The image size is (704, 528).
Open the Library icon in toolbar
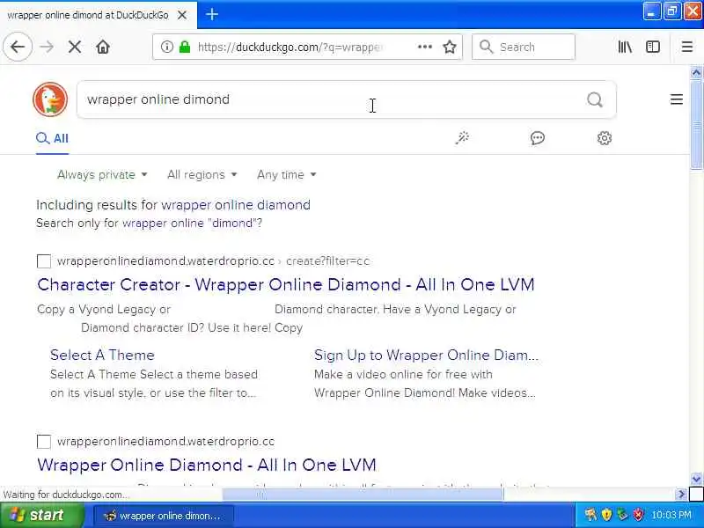625,47
